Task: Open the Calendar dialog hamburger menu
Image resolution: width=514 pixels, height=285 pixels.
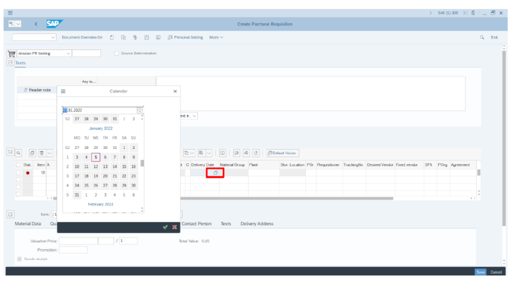Action: point(63,92)
